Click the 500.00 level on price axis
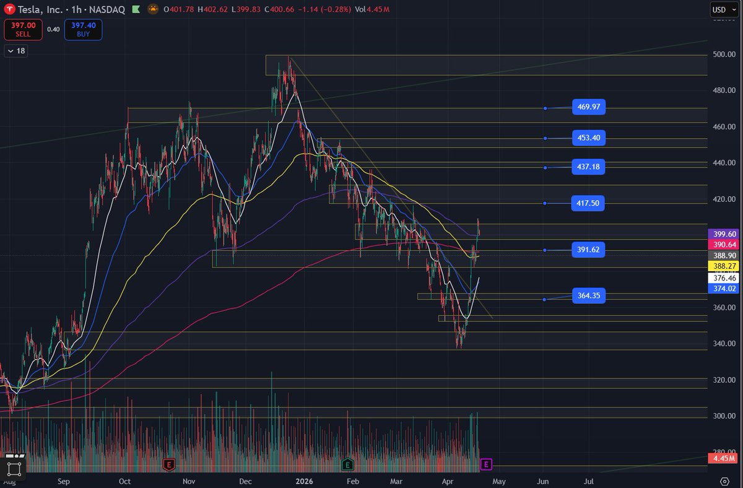743x488 pixels. click(x=723, y=54)
